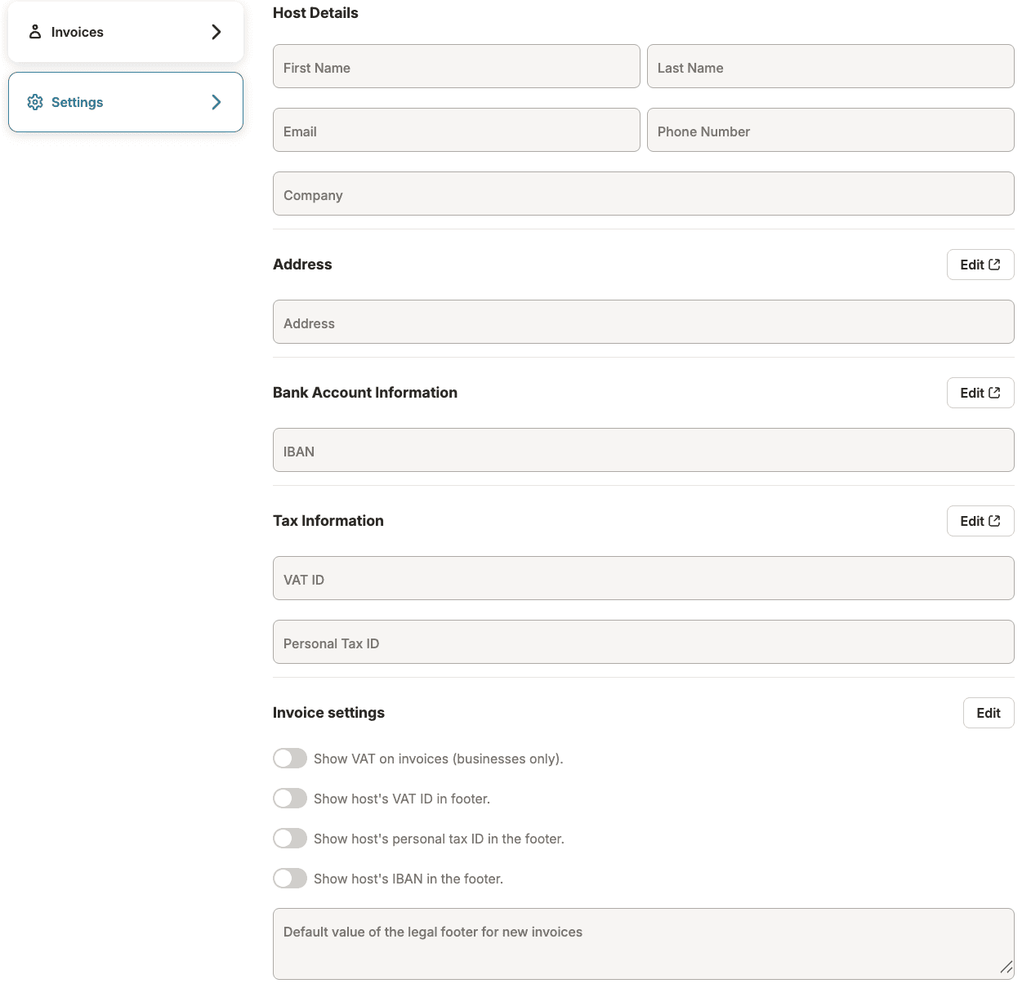Screen dimensions: 1031x988
Task: Toggle Show host's VAT ID in footer
Action: pyautogui.click(x=290, y=799)
